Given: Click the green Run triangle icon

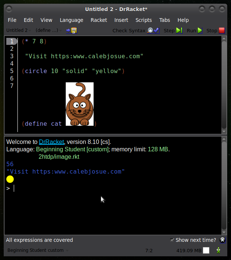Looking at the screenshot, I should point(200,30).
